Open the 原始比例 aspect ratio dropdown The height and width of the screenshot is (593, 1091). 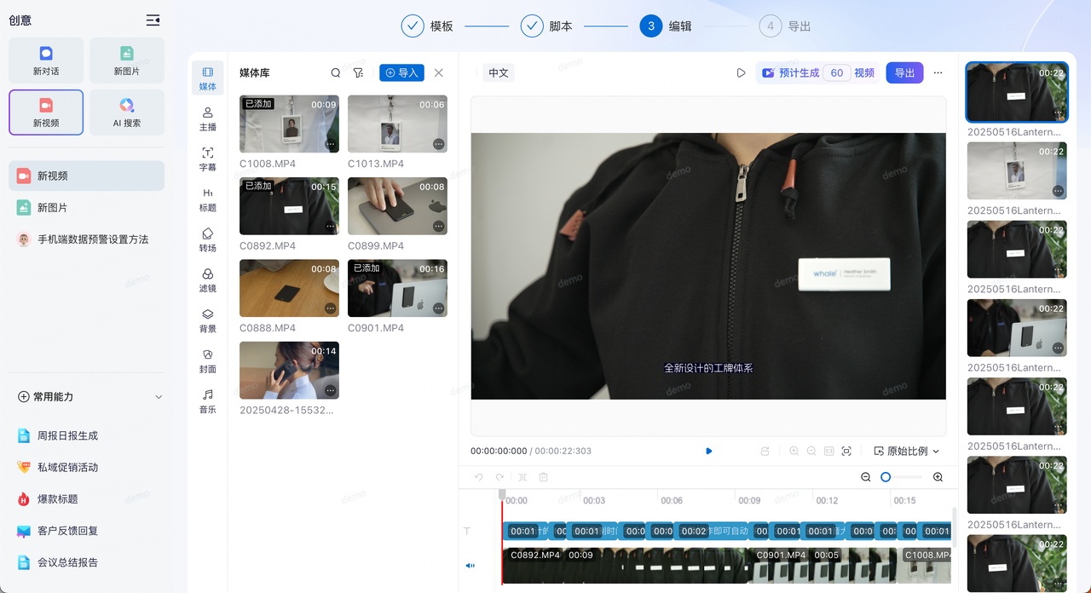(x=907, y=451)
